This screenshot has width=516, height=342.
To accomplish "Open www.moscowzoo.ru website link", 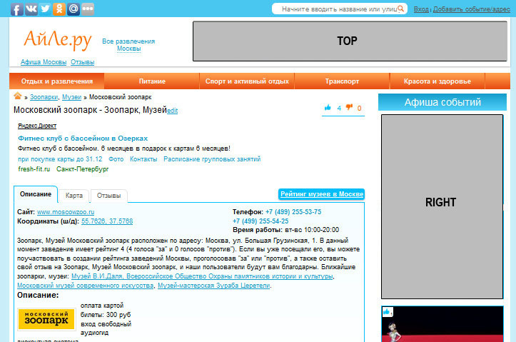I will (66, 212).
